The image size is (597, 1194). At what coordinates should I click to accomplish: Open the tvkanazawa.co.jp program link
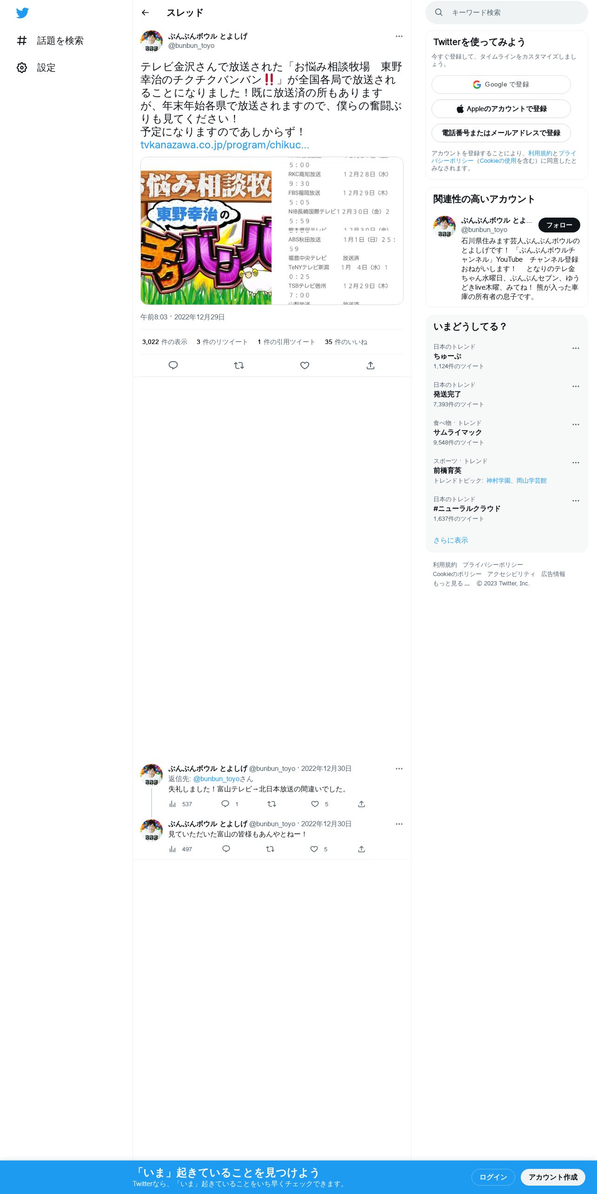225,145
